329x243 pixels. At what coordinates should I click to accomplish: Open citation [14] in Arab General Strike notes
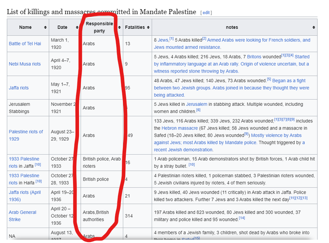242,218
